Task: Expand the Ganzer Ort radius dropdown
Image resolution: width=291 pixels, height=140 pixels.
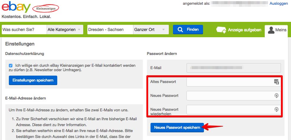Action: [x=151, y=30]
